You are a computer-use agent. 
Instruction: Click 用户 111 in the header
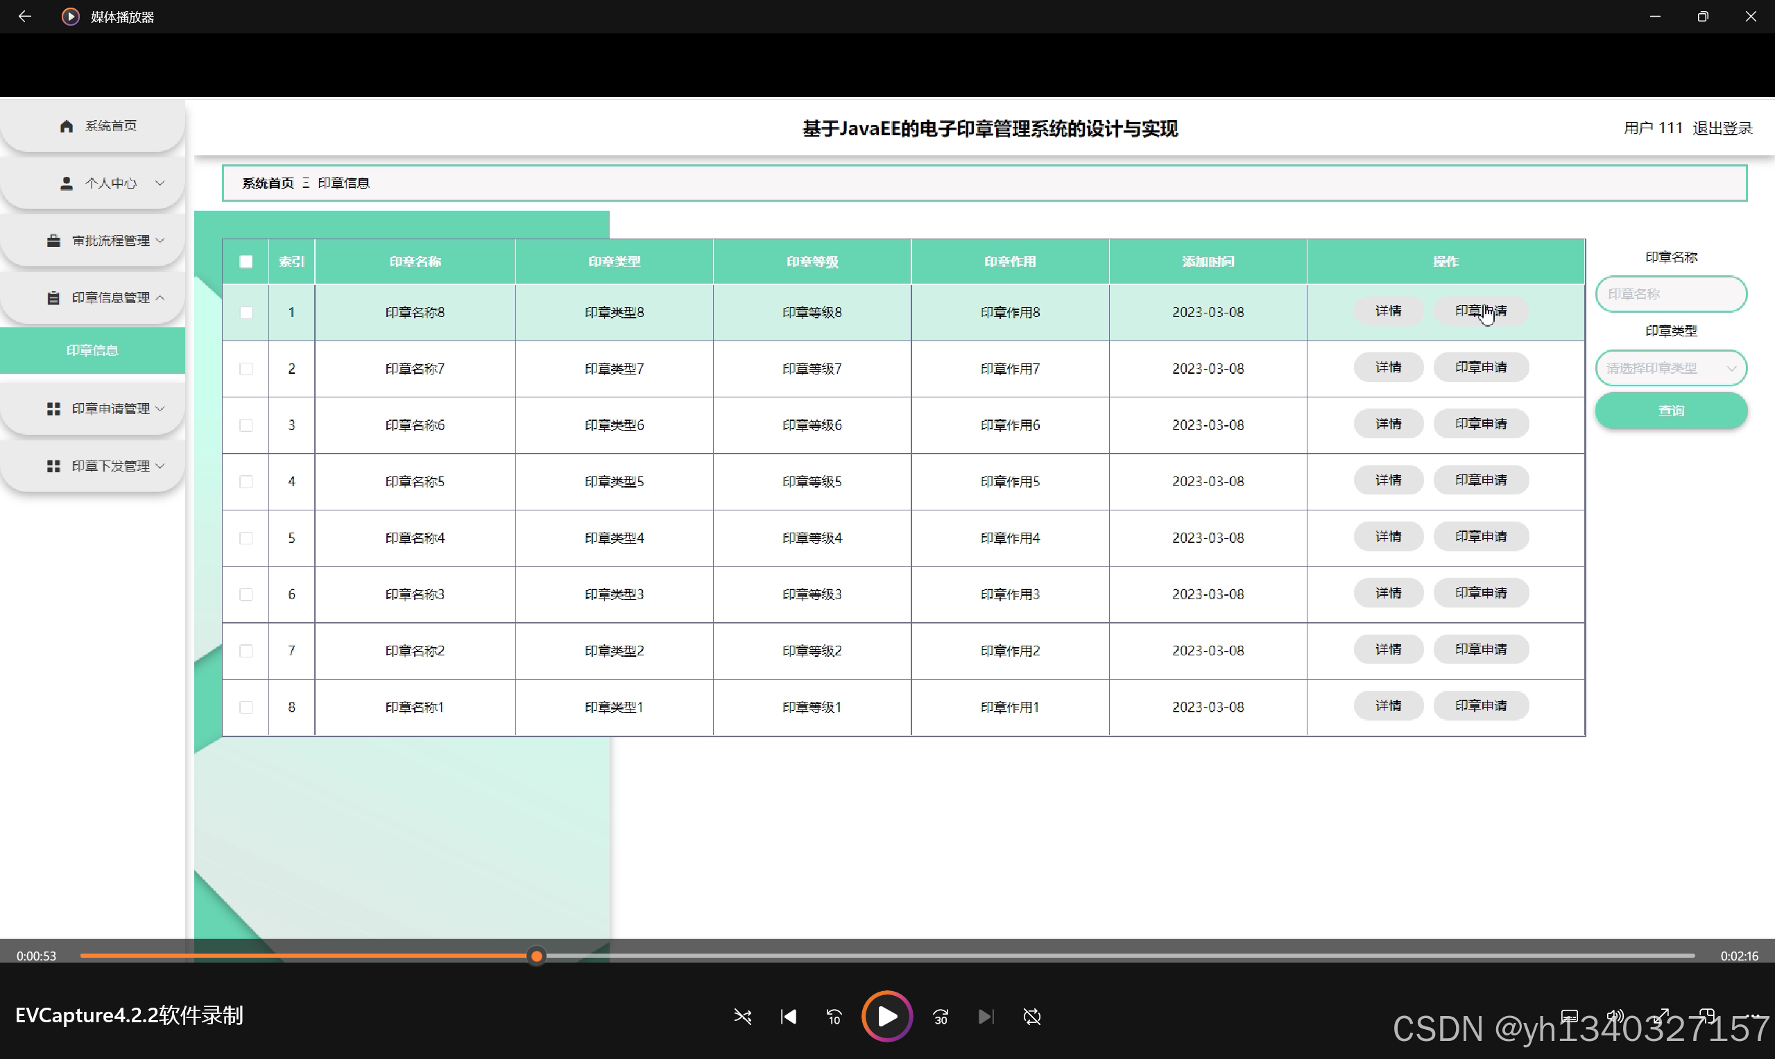click(x=1653, y=128)
